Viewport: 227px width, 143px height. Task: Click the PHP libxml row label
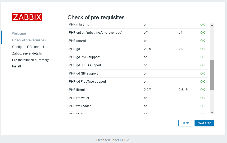point(77,90)
